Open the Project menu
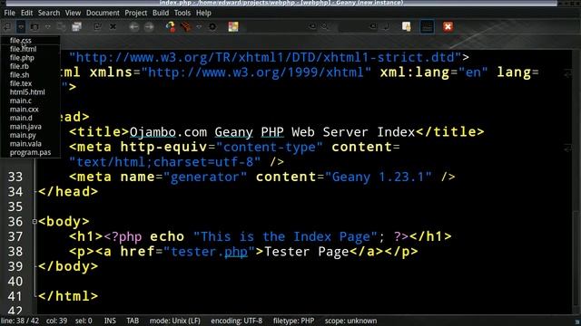 [x=136, y=13]
